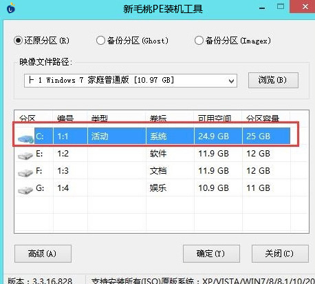The width and height of the screenshot is (315, 284).
Task: Click the 类型 column header
Action: pyautogui.click(x=99, y=119)
